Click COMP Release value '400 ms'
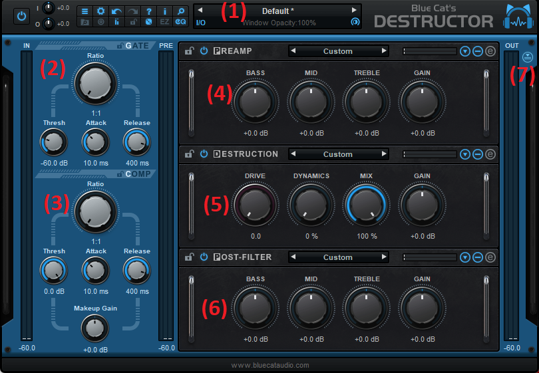 coord(137,292)
